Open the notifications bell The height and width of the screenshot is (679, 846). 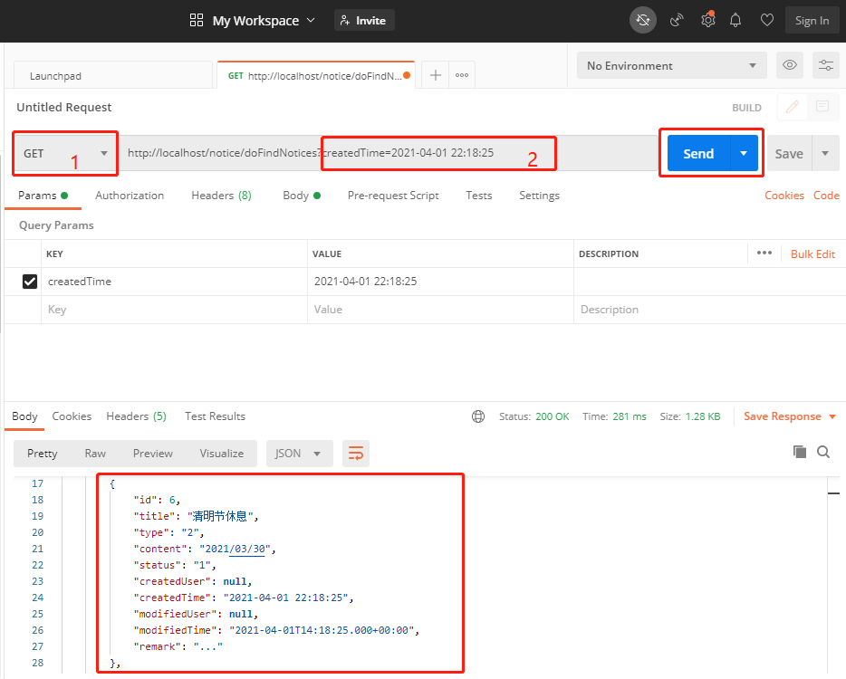click(735, 21)
